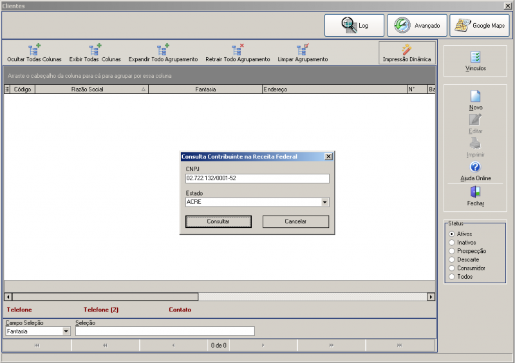Viewport: 515px width, 363px height.
Task: Click Fantasia column header
Action: click(x=205, y=89)
